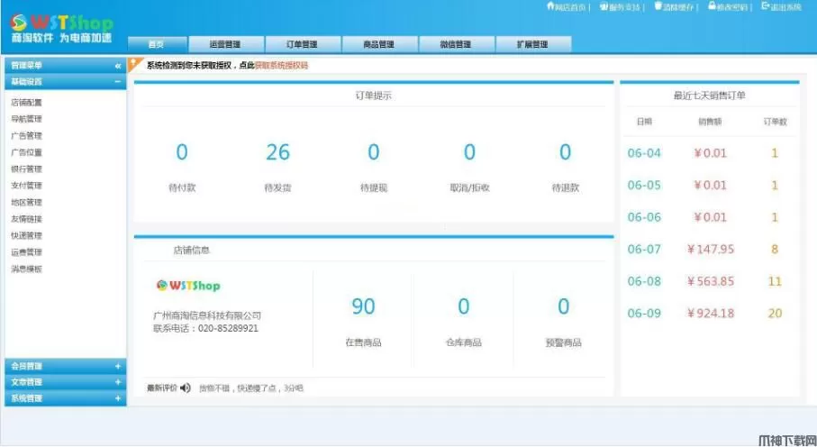Image resolution: width=817 pixels, height=447 pixels.
Task: Click the 26 待发货 order count
Action: coord(277,153)
